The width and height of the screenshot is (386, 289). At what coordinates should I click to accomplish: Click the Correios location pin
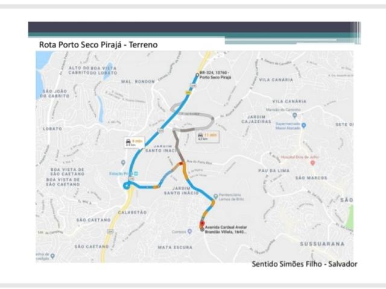[x=189, y=231]
